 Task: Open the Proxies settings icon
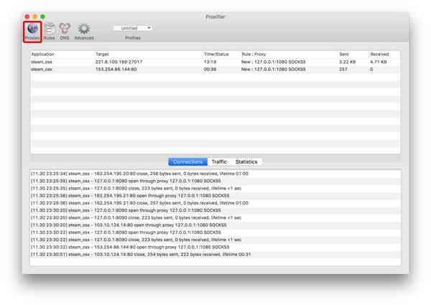click(x=32, y=30)
